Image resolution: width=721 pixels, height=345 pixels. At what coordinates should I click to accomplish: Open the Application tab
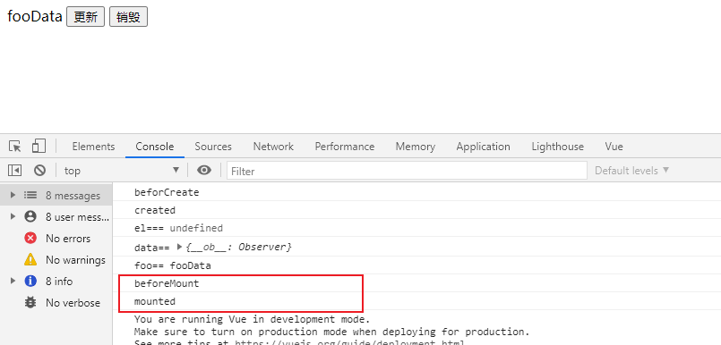tap(483, 147)
